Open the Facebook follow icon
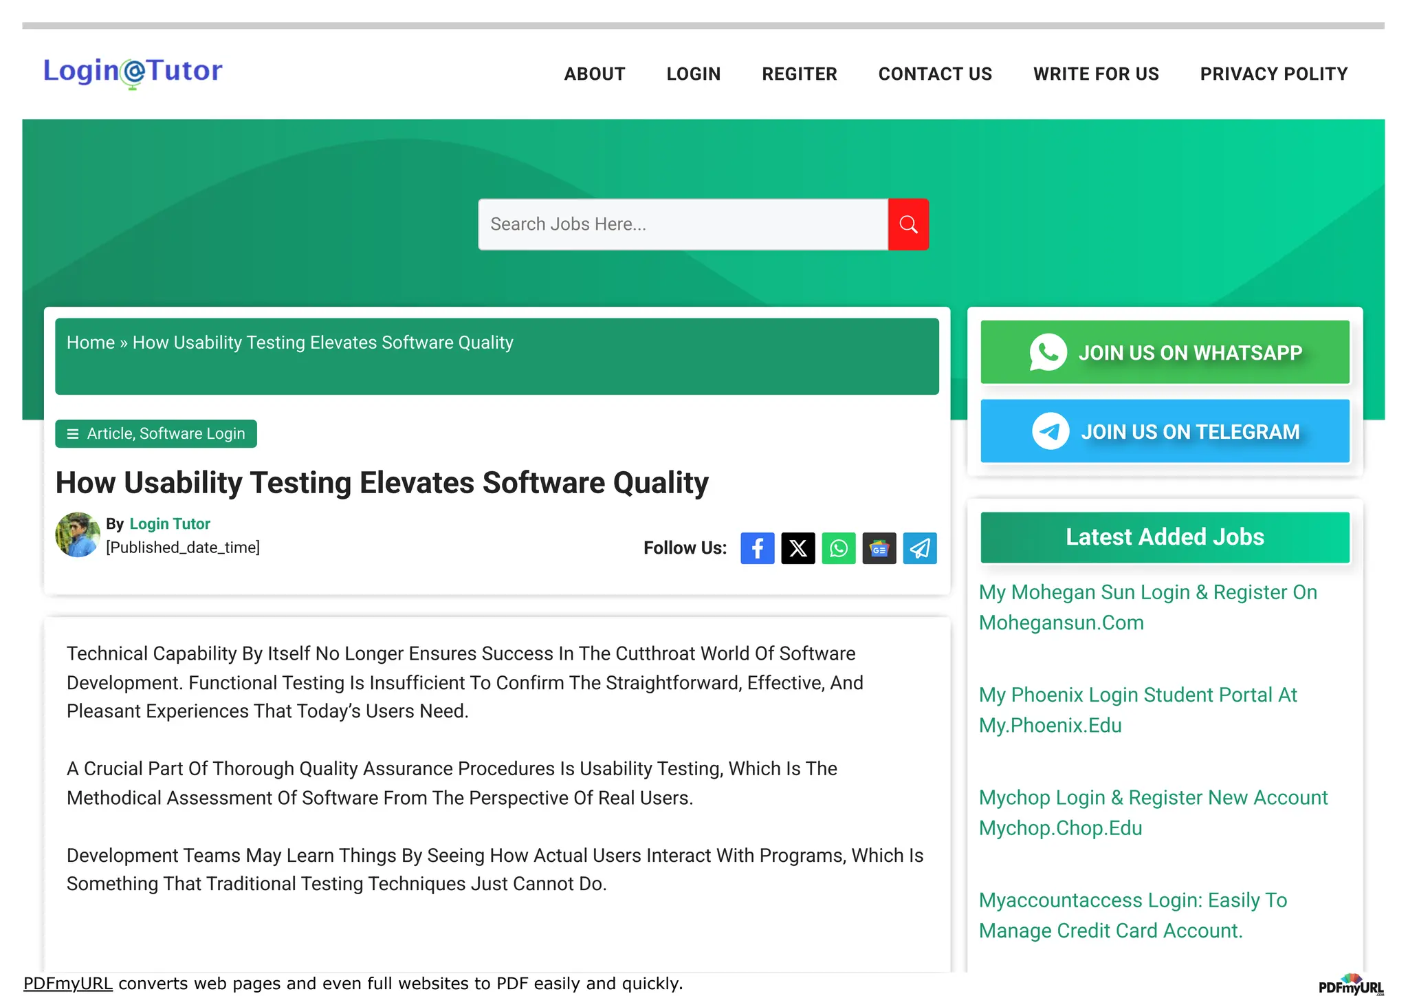The width and height of the screenshot is (1408, 996). tap(757, 548)
